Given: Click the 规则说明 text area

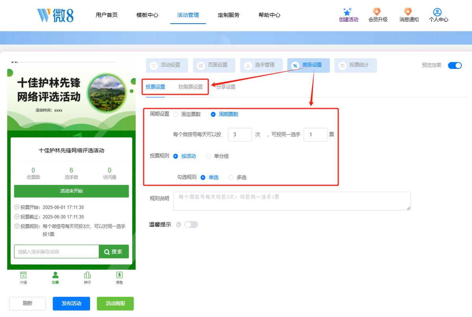Looking at the screenshot, I should pos(292,201).
